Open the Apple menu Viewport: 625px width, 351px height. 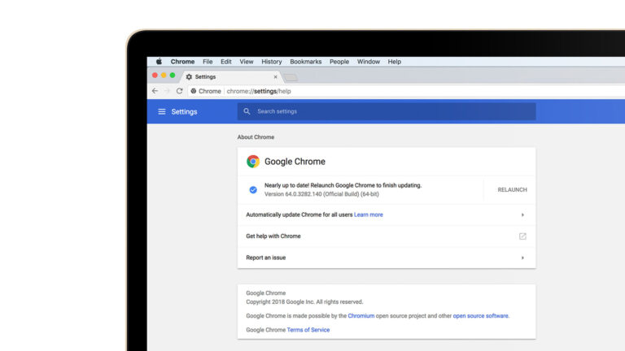click(159, 61)
